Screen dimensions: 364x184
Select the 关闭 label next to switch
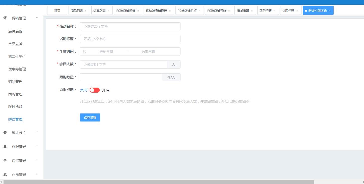(x=84, y=90)
